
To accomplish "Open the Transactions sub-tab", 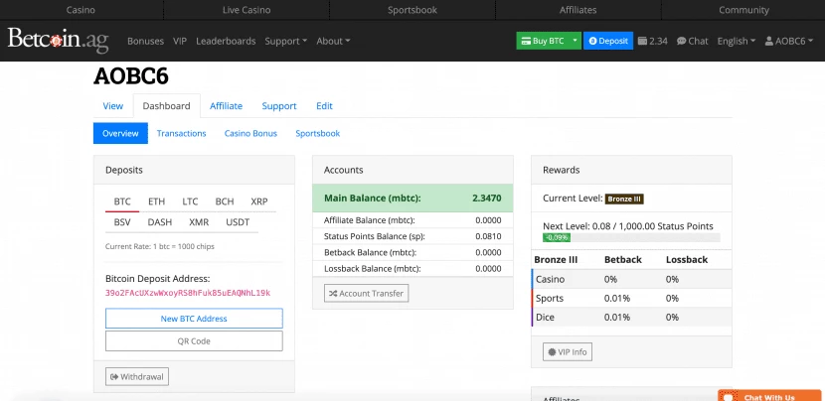I will (x=181, y=133).
